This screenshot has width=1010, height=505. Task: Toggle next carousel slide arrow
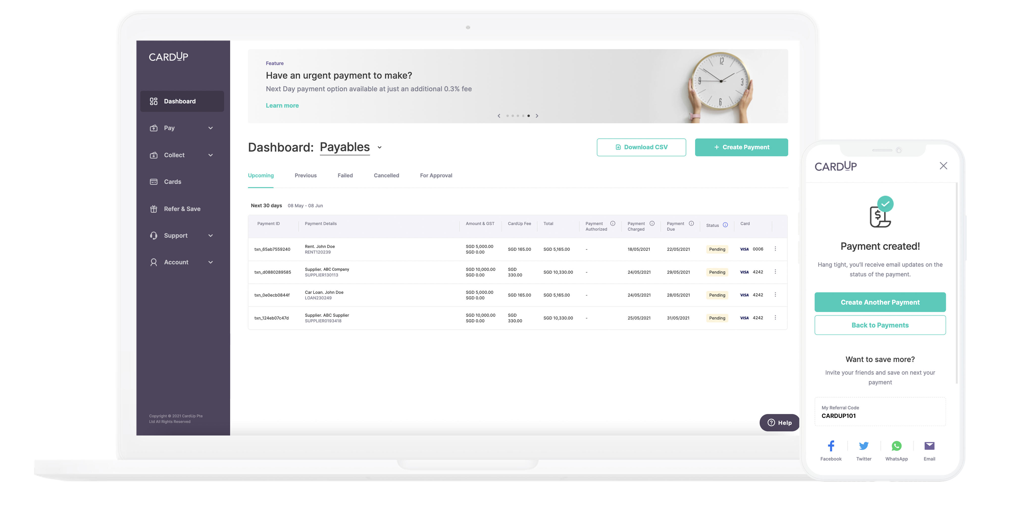pos(538,115)
